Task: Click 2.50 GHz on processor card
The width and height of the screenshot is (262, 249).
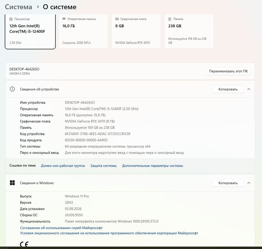Action: coord(15,43)
